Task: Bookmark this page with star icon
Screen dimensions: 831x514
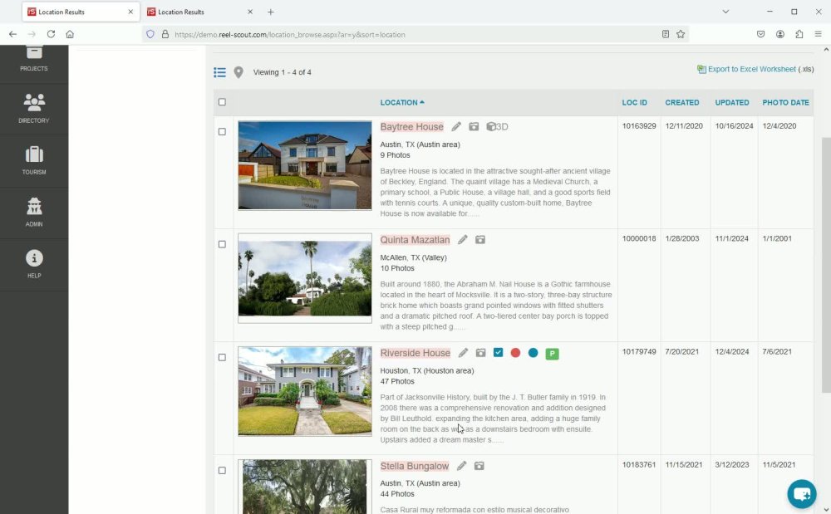Action: click(x=681, y=34)
